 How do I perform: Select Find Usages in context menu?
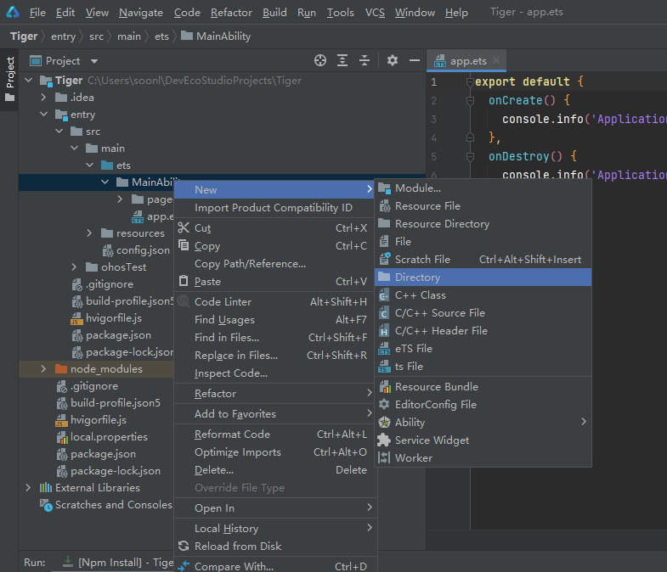pos(275,320)
